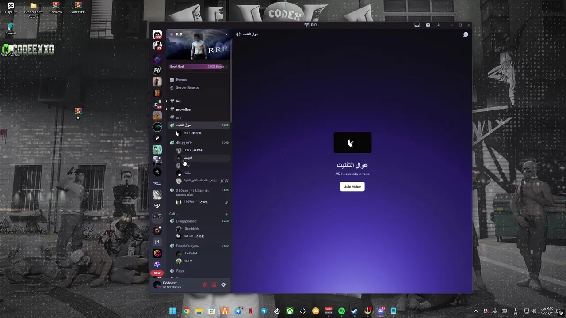Open Netflix from taskbar
The width and height of the screenshot is (566, 318).
click(x=251, y=311)
